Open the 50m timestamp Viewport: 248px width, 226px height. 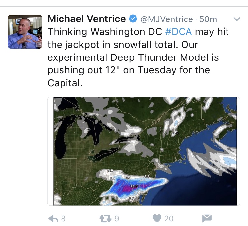[x=208, y=19]
